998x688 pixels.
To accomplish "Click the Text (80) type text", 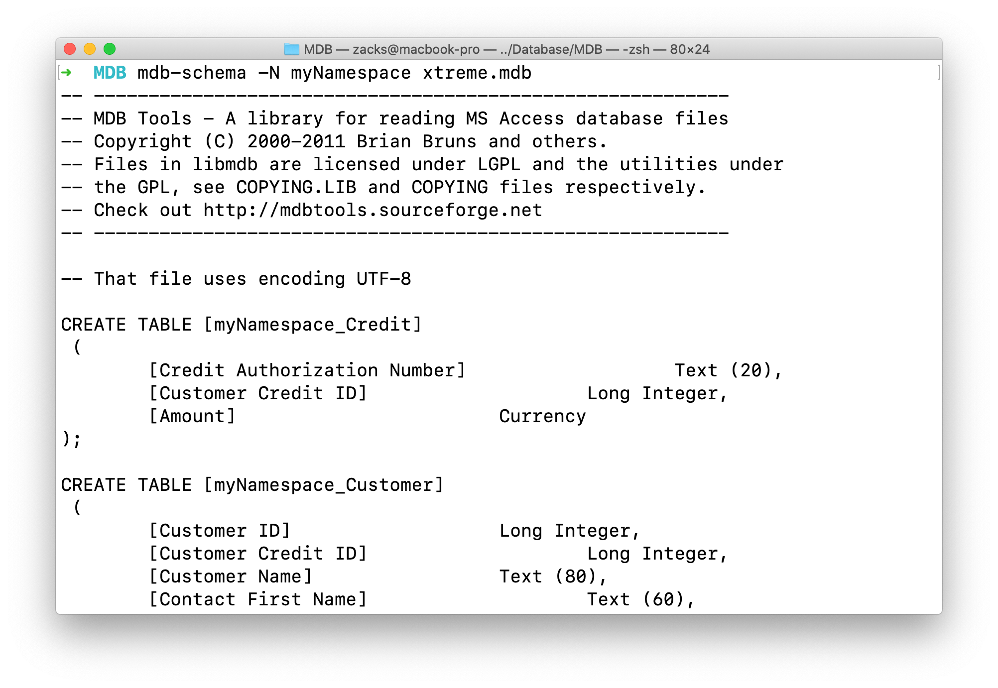I will 552,576.
